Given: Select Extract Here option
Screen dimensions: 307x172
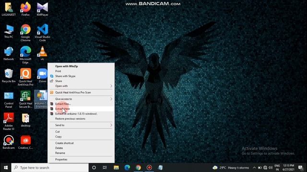Looking at the screenshot, I should [81, 109].
